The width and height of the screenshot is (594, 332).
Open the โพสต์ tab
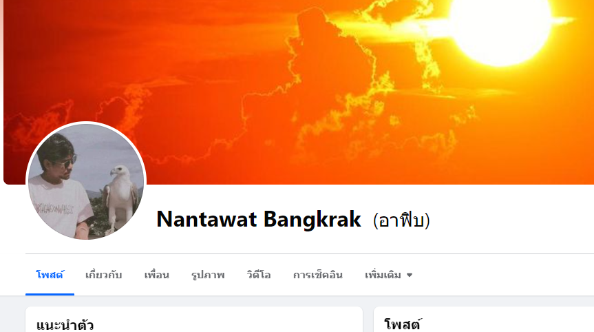point(50,275)
